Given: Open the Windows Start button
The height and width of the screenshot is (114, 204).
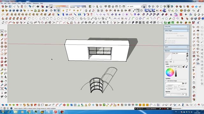Looking at the screenshot, I should click(3, 112).
